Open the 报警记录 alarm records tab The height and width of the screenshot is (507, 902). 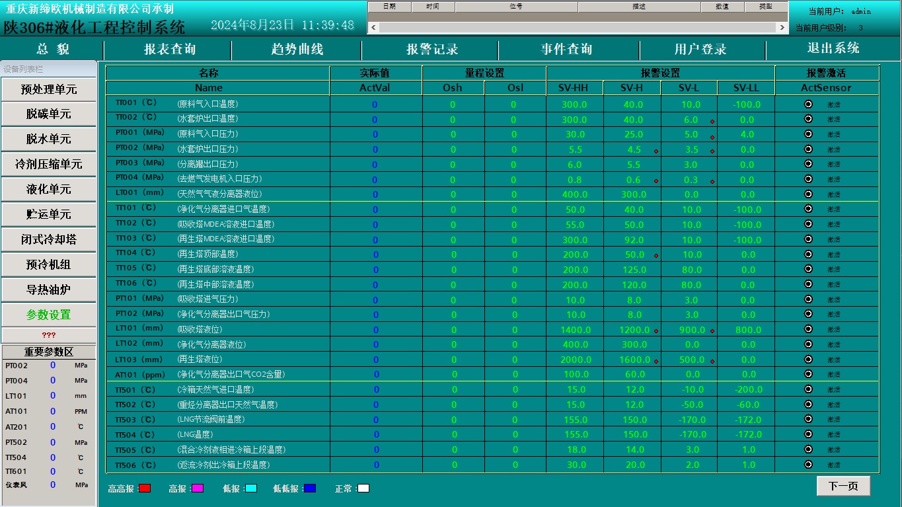pyautogui.click(x=432, y=50)
